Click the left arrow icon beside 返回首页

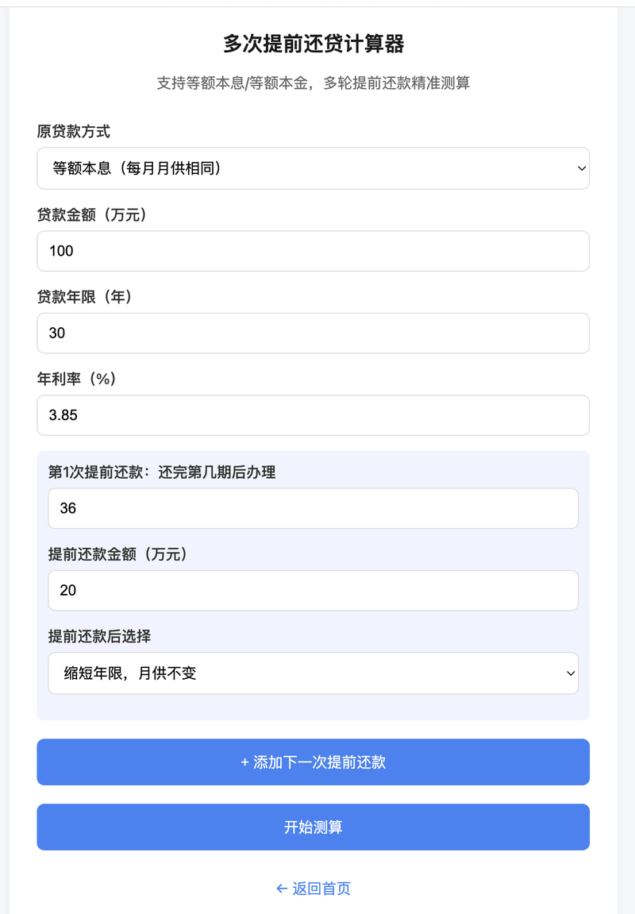[x=282, y=889]
